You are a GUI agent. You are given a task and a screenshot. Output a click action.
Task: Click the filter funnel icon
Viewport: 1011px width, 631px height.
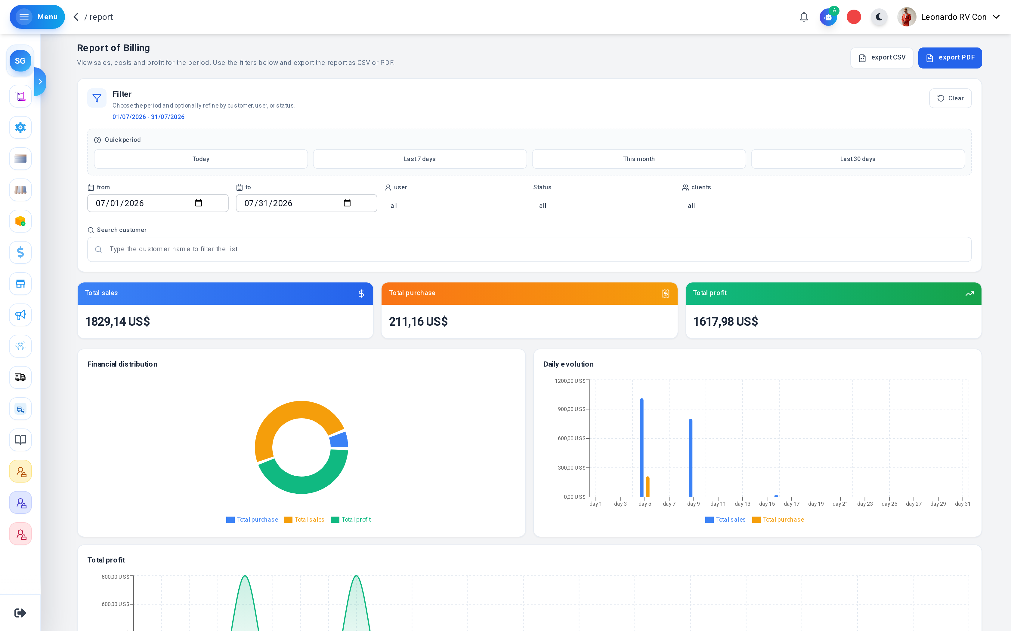(x=97, y=98)
